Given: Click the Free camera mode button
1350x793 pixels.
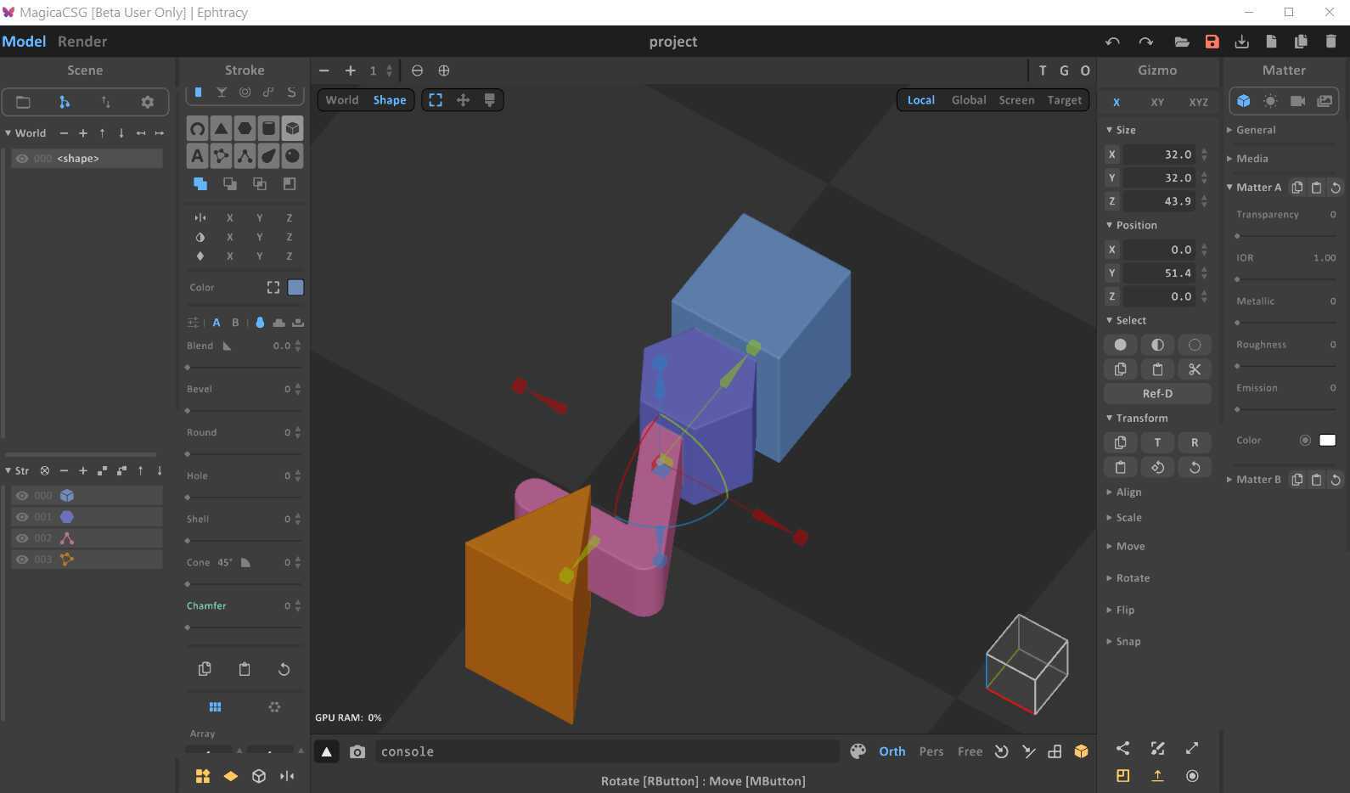Looking at the screenshot, I should coord(970,751).
